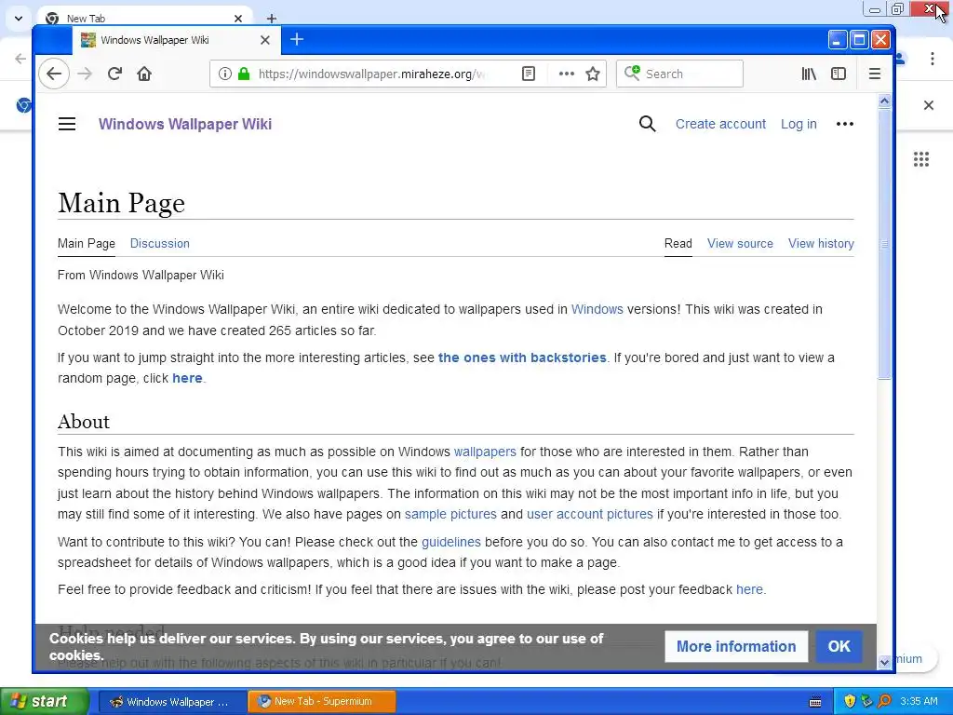Show site information icon in address bar
Viewport: 953px width, 715px height.
pos(225,74)
